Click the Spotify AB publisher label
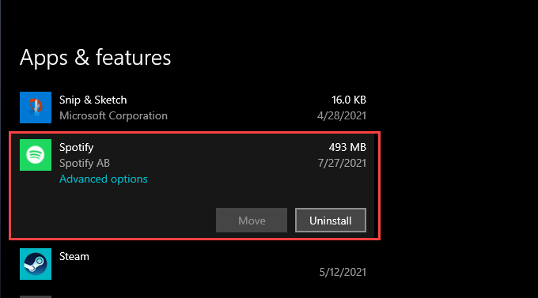 pyautogui.click(x=85, y=164)
